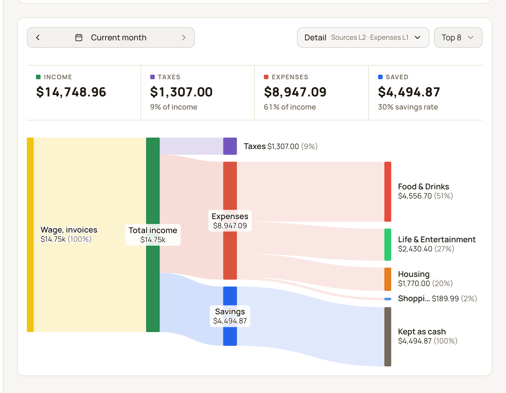Screen dimensions: 506x393
Task: Click the Kept as cash label
Action: coord(428,336)
